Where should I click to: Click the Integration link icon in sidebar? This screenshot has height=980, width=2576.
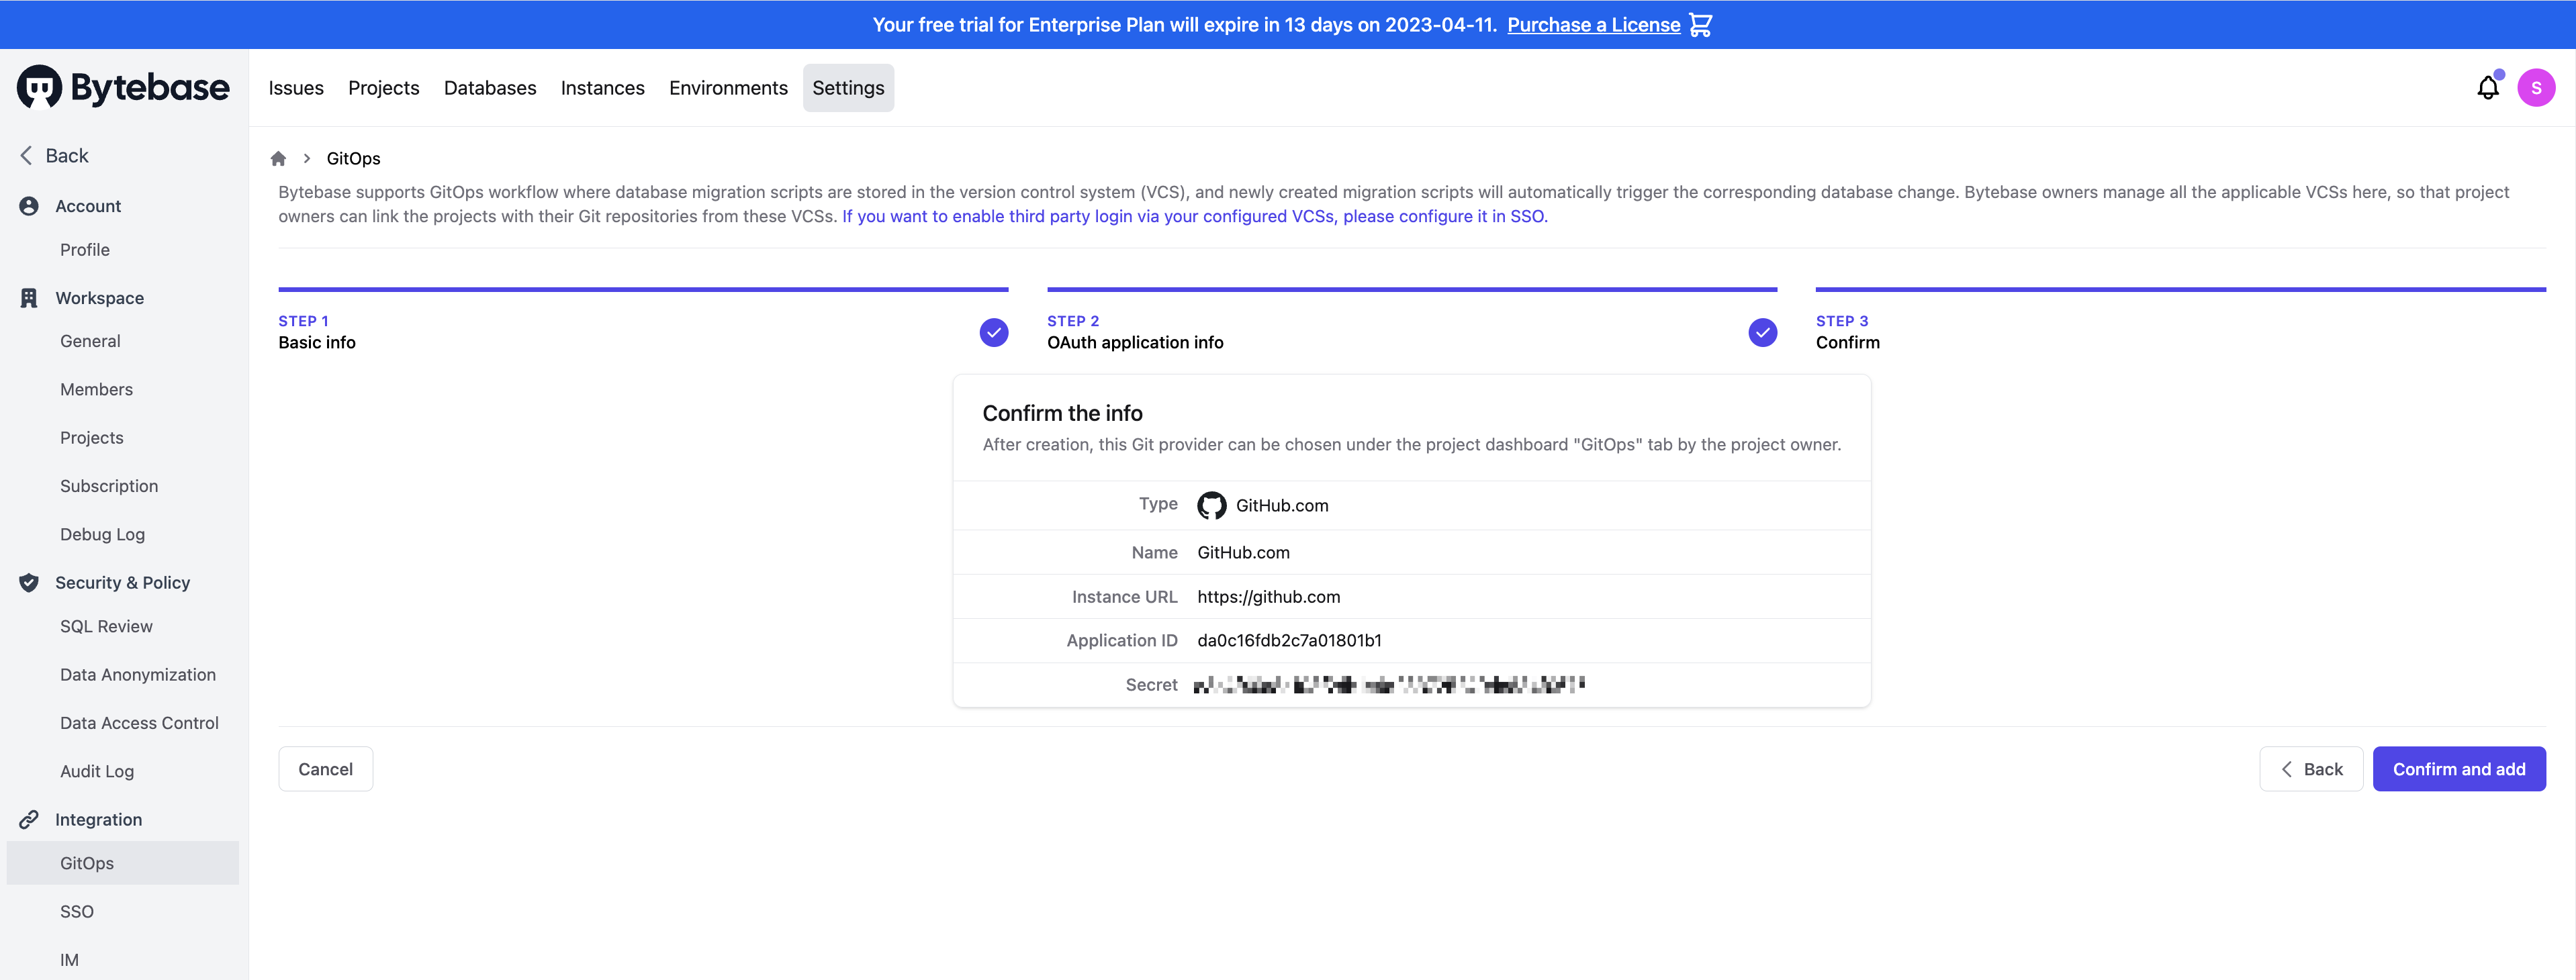[x=29, y=820]
